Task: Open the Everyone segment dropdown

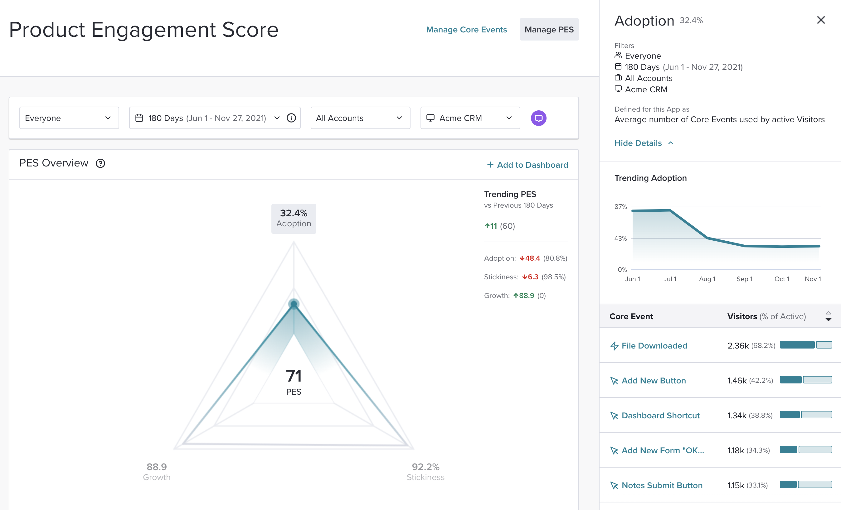Action: [69, 118]
